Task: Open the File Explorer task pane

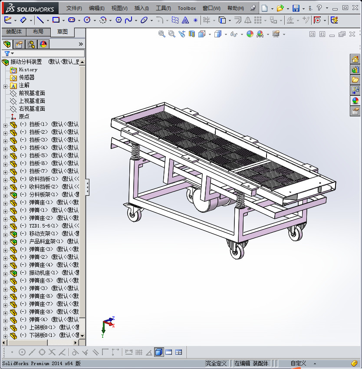Action: pyautogui.click(x=355, y=80)
